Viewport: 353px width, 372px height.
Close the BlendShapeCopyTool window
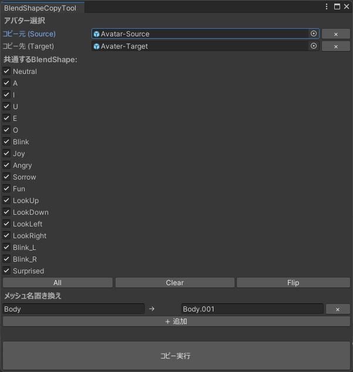347,6
